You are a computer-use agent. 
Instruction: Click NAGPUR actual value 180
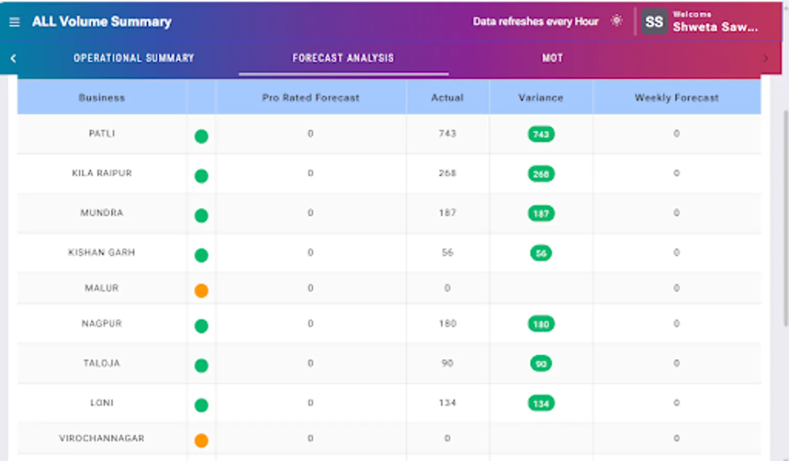click(447, 324)
